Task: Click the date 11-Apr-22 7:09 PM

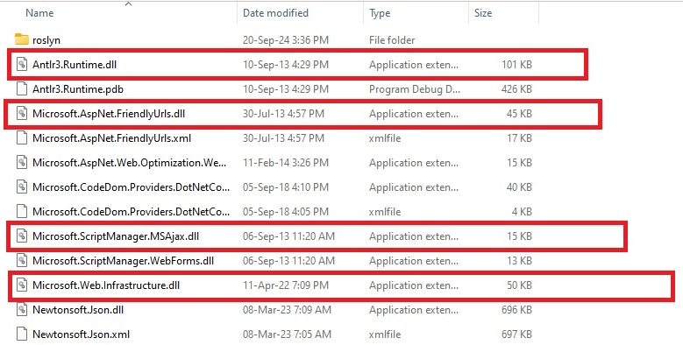Action: [285, 285]
